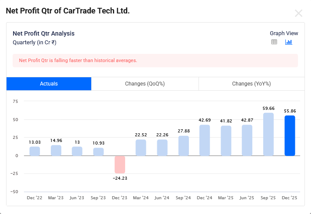Click the Sep '25 bar showing 59.66

[x=268, y=134]
